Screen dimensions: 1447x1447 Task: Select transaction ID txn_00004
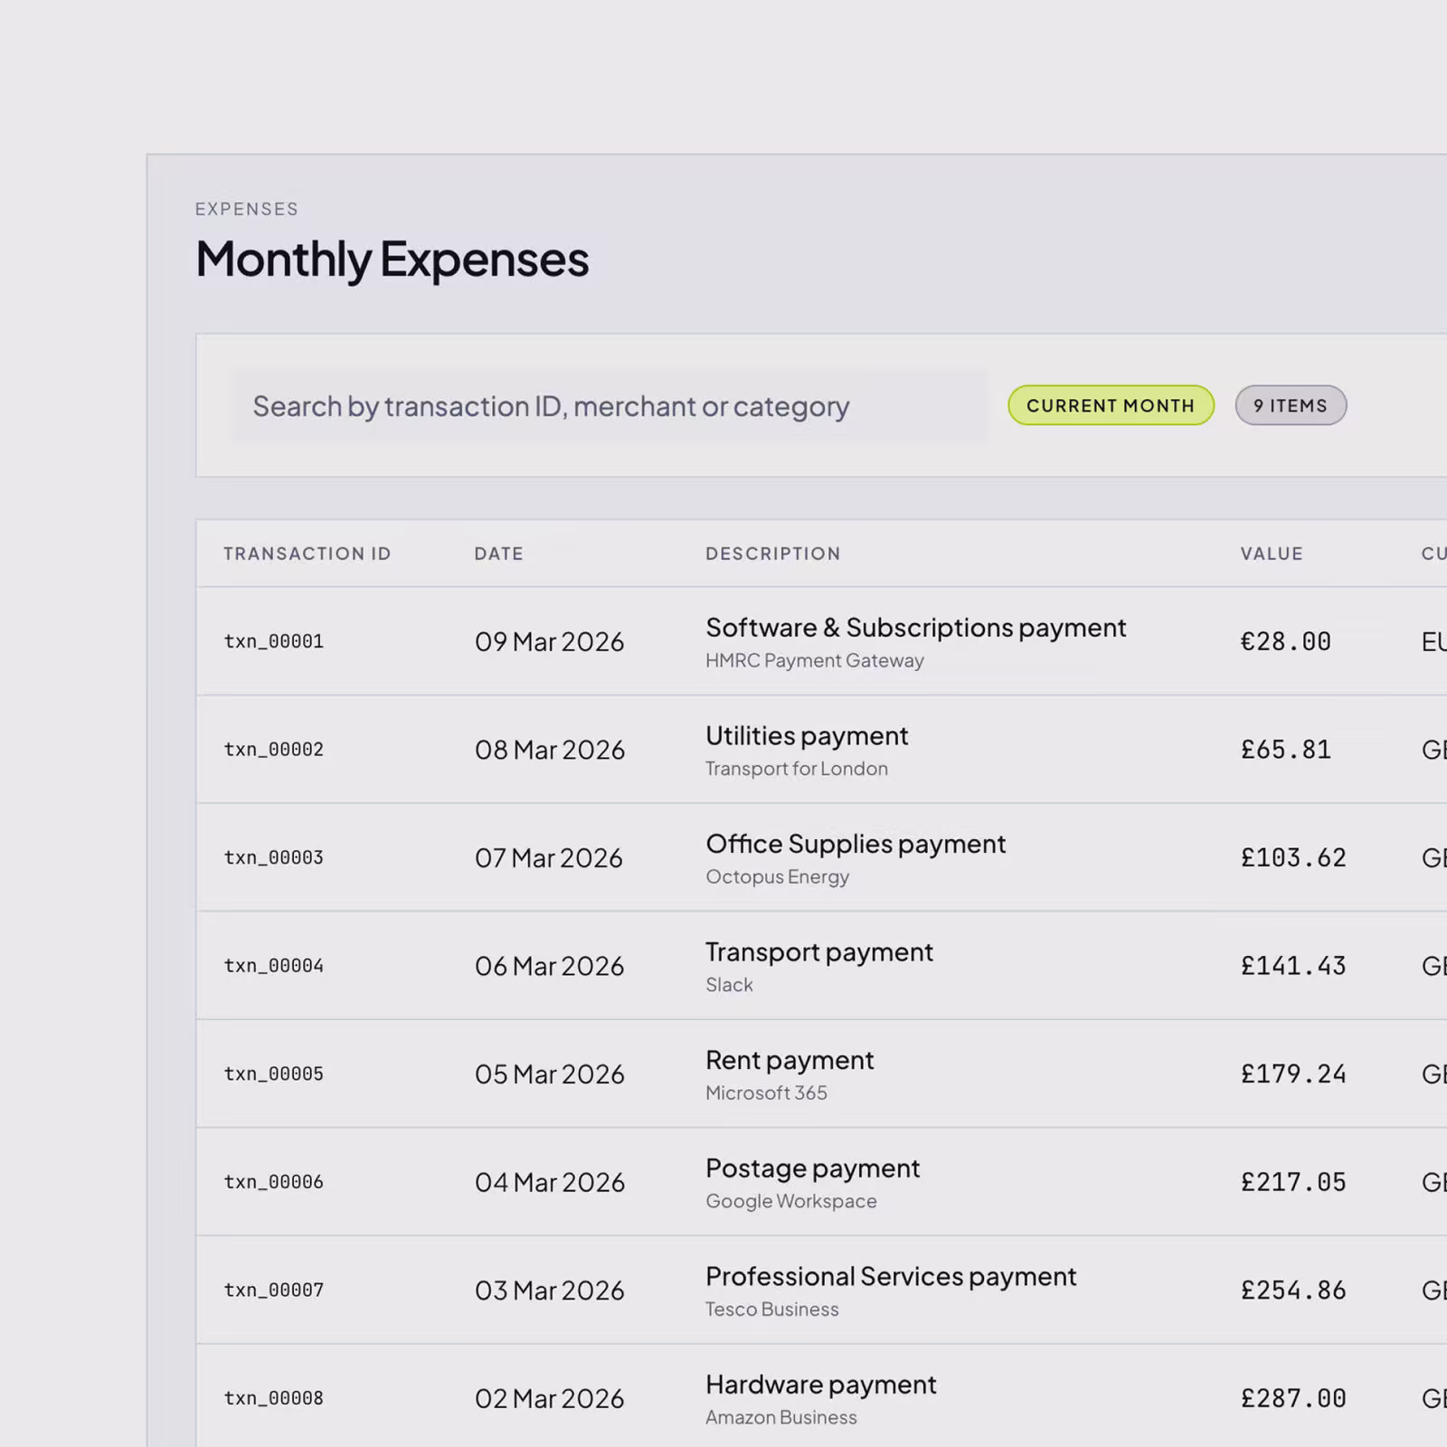(274, 966)
